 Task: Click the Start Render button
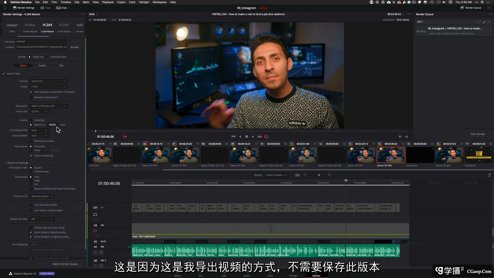pyautogui.click(x=478, y=134)
